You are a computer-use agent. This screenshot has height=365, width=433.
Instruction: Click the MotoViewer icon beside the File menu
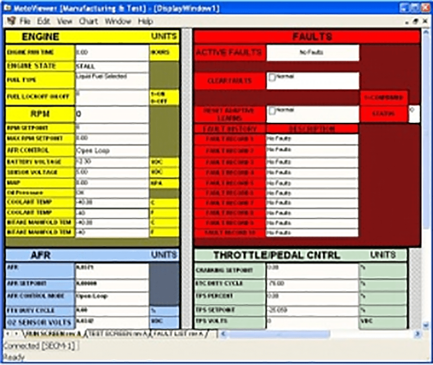[11, 21]
